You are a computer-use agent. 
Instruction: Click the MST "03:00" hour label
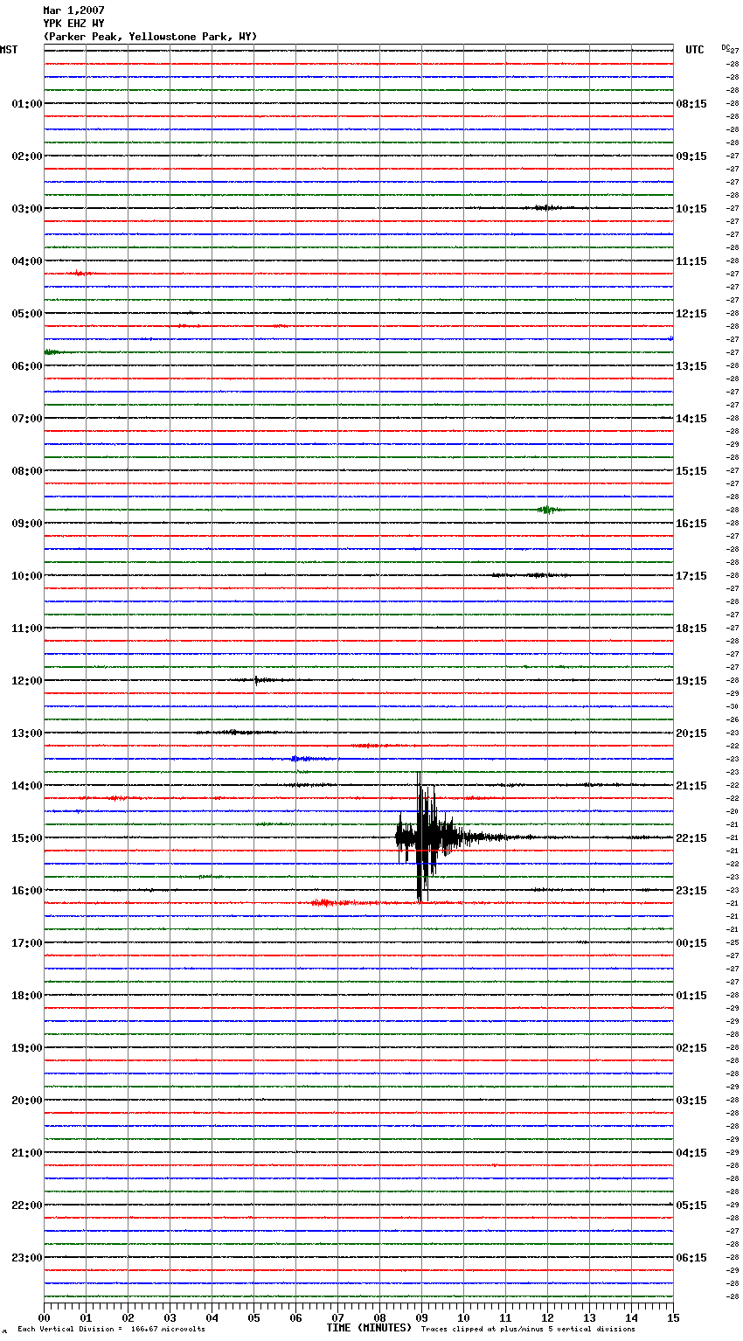pos(27,209)
